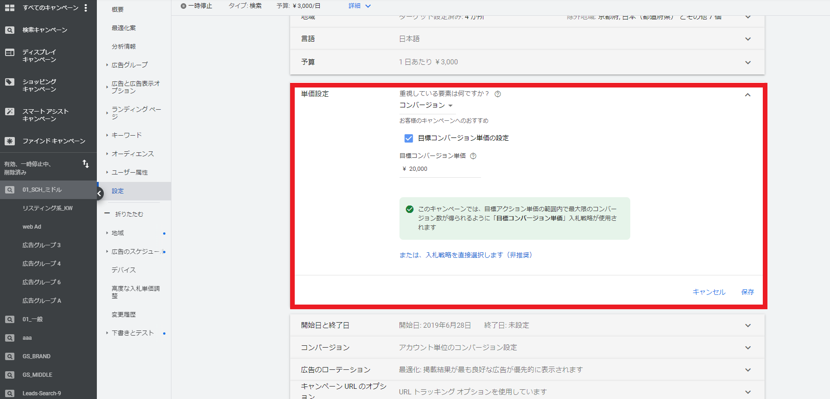Open 高度な入札単価調整 page
The image size is (830, 399).
pyautogui.click(x=136, y=292)
